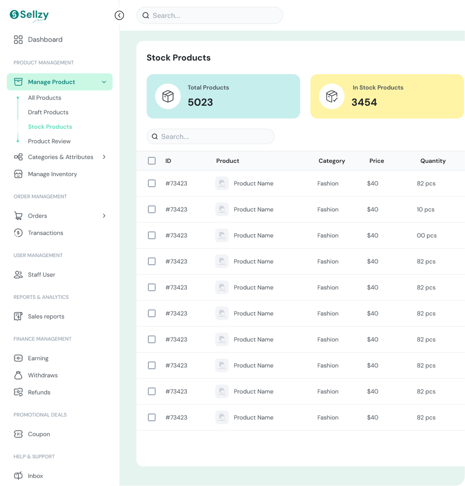Collapse the Manage Product dropdown chevron
Screen dimensions: 465x486
coord(104,82)
